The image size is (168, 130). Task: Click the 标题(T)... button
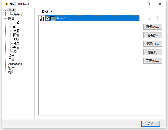[x=153, y=44]
